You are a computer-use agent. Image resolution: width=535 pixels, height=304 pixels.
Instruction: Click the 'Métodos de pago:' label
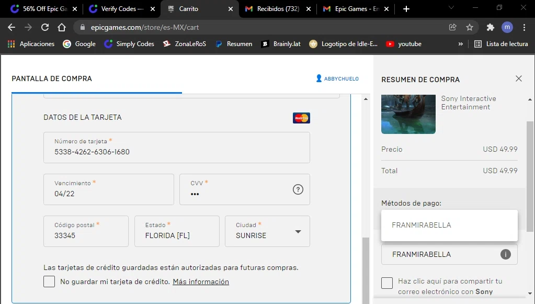pyautogui.click(x=411, y=203)
